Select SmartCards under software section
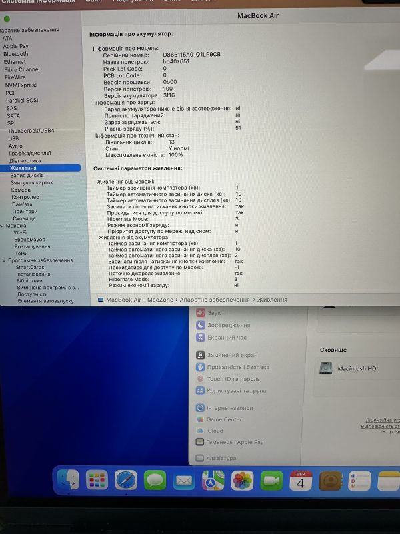400x534 pixels. (29, 267)
